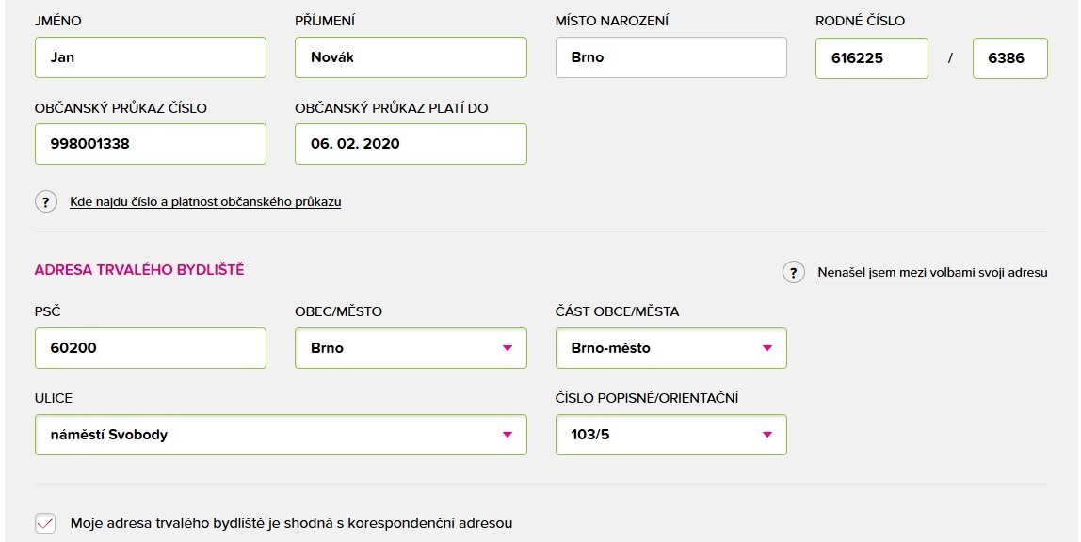The image size is (1081, 542).
Task: Open the 'Kde najdu číslo a platnost občanského průkazu' link
Action: tap(205, 201)
